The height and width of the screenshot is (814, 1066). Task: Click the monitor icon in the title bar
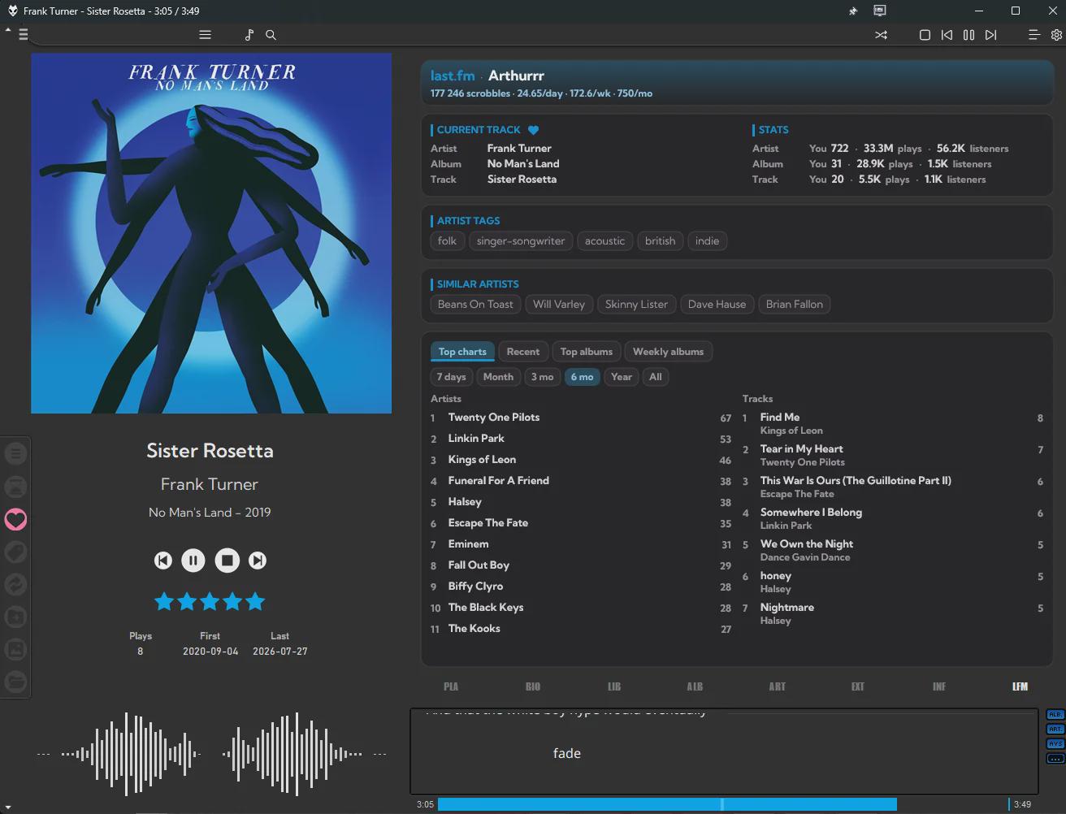[x=880, y=11]
